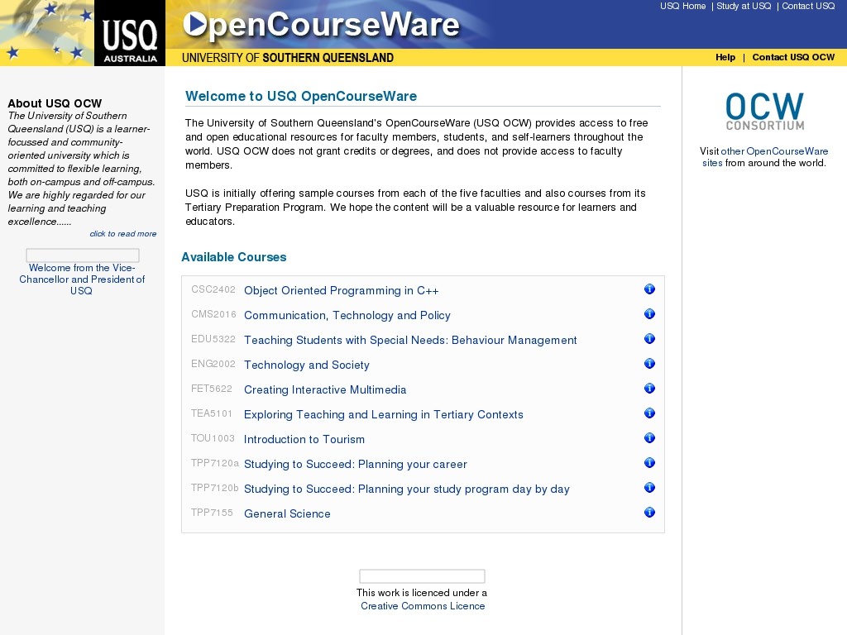Open Exploring Teaching and Learning in Tertiary Contexts
The image size is (847, 635).
(384, 415)
